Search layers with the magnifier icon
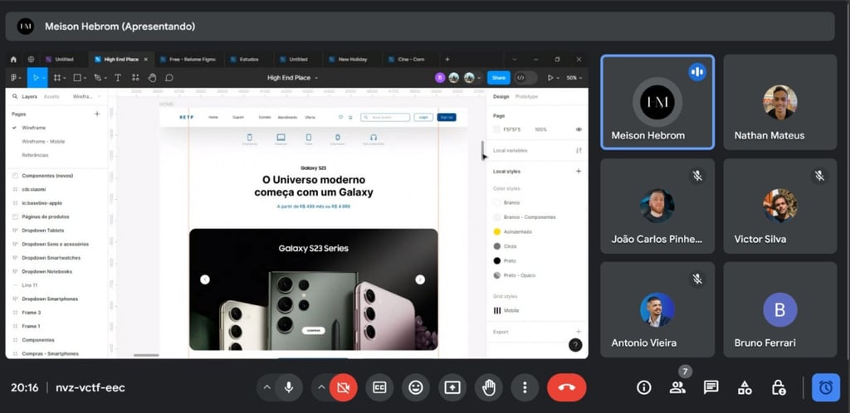The height and width of the screenshot is (413, 850). (x=15, y=97)
